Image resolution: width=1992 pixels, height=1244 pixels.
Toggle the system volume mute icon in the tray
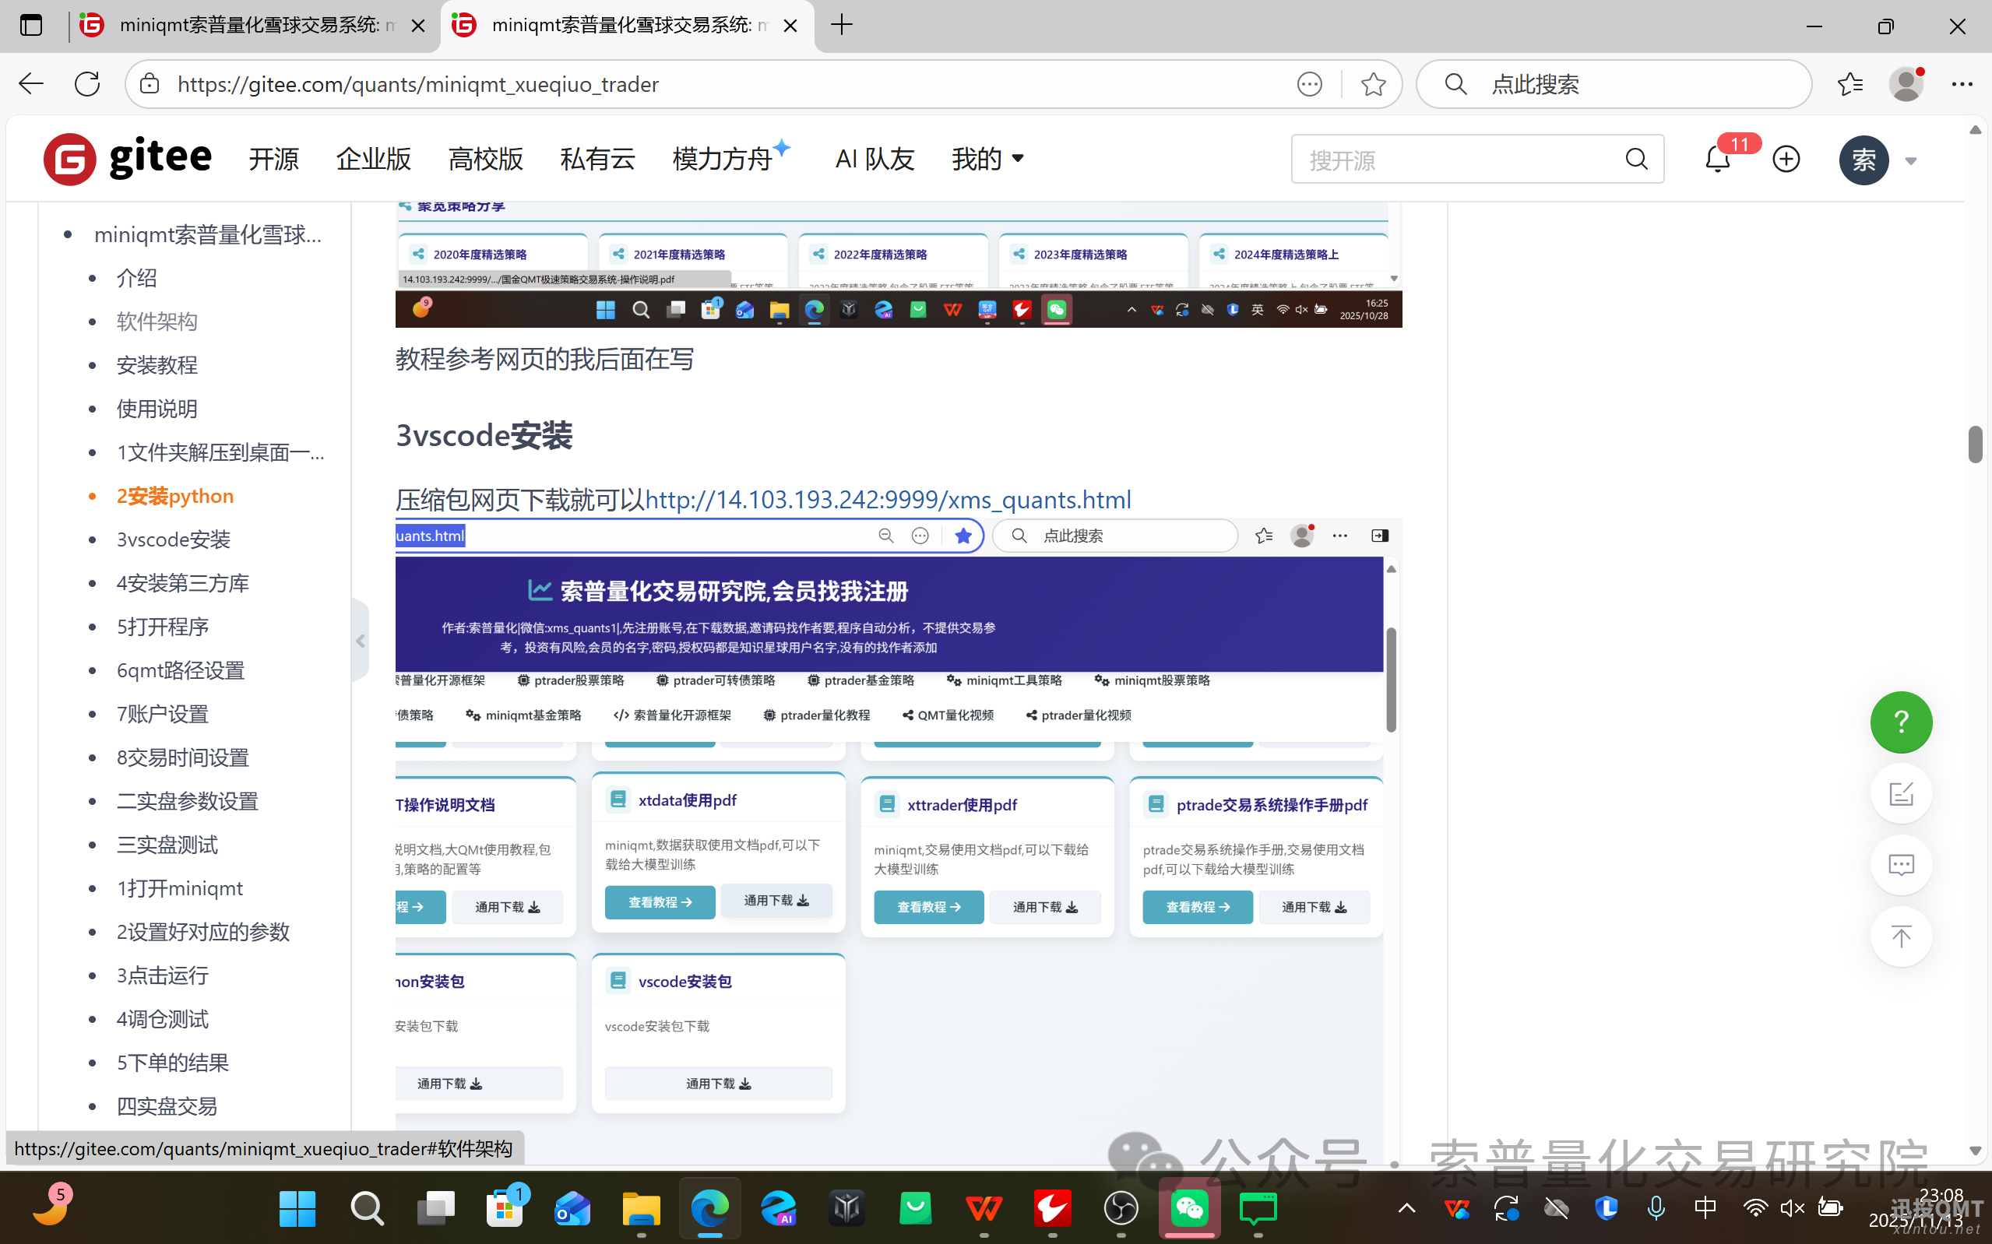coord(1791,1207)
